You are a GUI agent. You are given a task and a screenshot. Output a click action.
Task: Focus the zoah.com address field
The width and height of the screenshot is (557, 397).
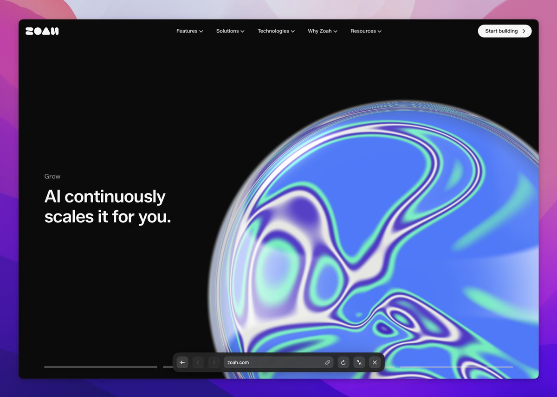point(278,362)
